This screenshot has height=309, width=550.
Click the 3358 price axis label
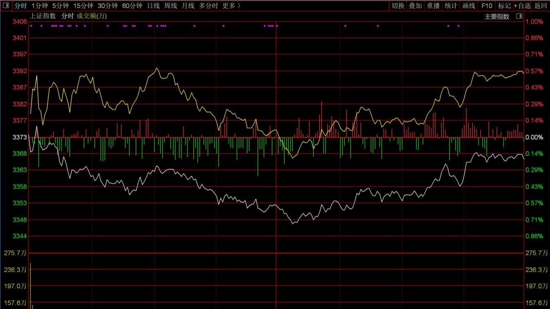(20, 186)
